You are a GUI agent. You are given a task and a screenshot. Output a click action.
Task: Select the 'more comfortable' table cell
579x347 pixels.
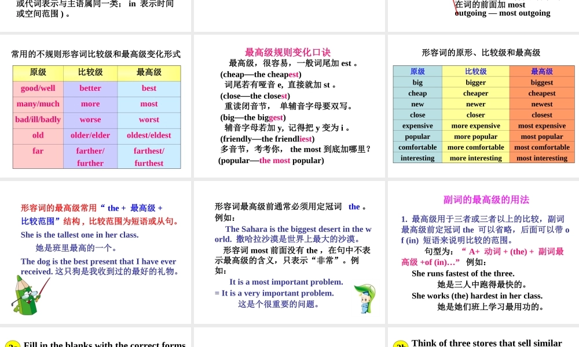coord(475,147)
